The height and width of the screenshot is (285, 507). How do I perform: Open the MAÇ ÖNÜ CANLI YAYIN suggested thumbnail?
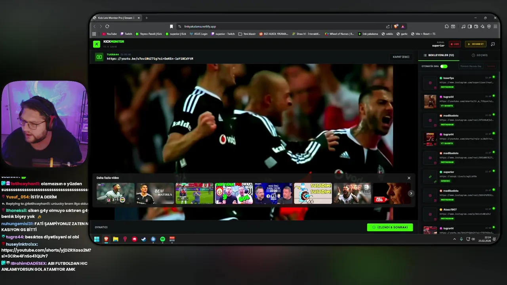click(273, 193)
